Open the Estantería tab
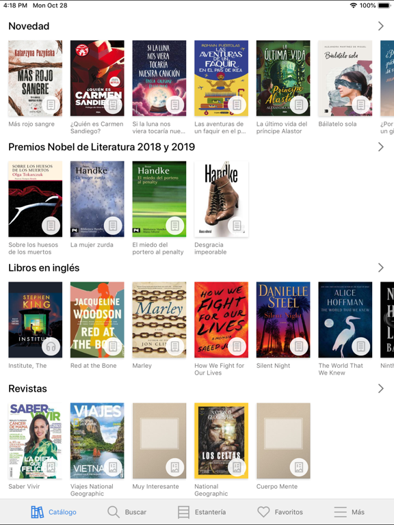This screenshot has height=525, width=394. pos(202,512)
